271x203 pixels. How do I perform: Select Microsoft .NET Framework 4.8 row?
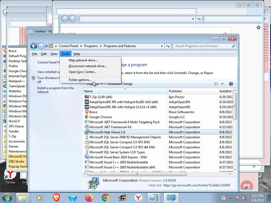click(x=158, y=127)
